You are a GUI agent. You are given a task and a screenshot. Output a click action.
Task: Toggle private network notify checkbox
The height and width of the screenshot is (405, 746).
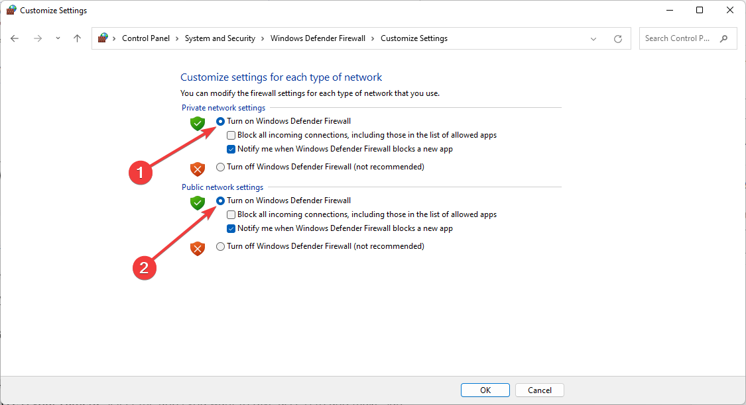point(231,149)
